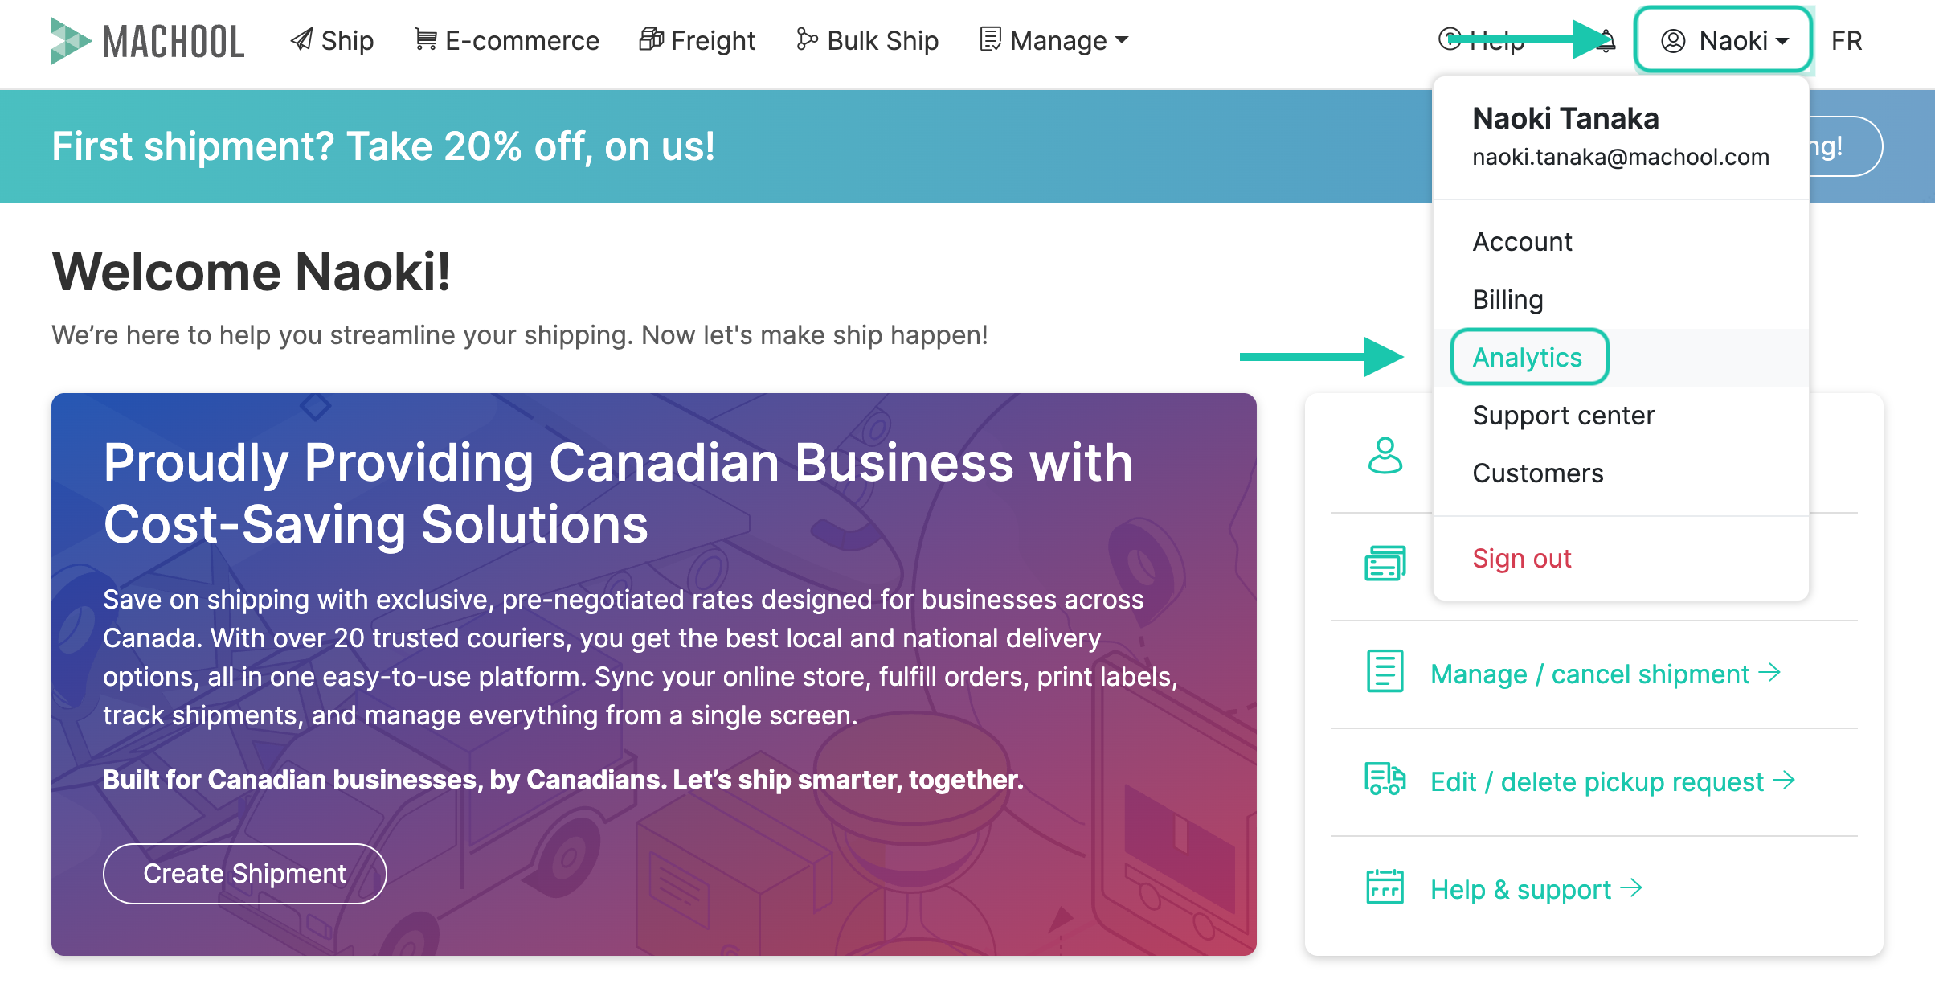This screenshot has width=1935, height=992.
Task: Click the Sign out option
Action: pos(1522,558)
